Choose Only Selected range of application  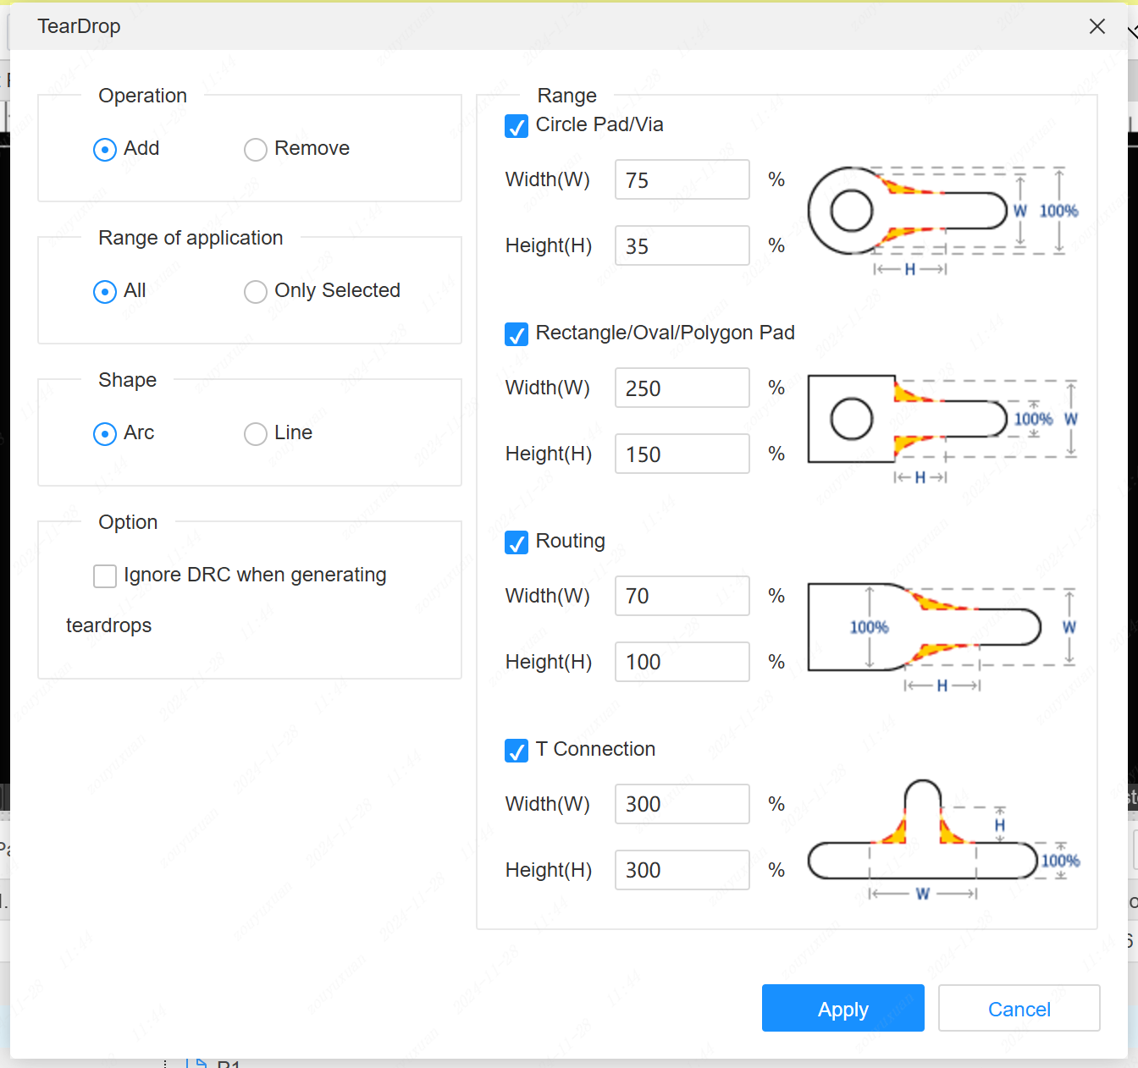(256, 292)
